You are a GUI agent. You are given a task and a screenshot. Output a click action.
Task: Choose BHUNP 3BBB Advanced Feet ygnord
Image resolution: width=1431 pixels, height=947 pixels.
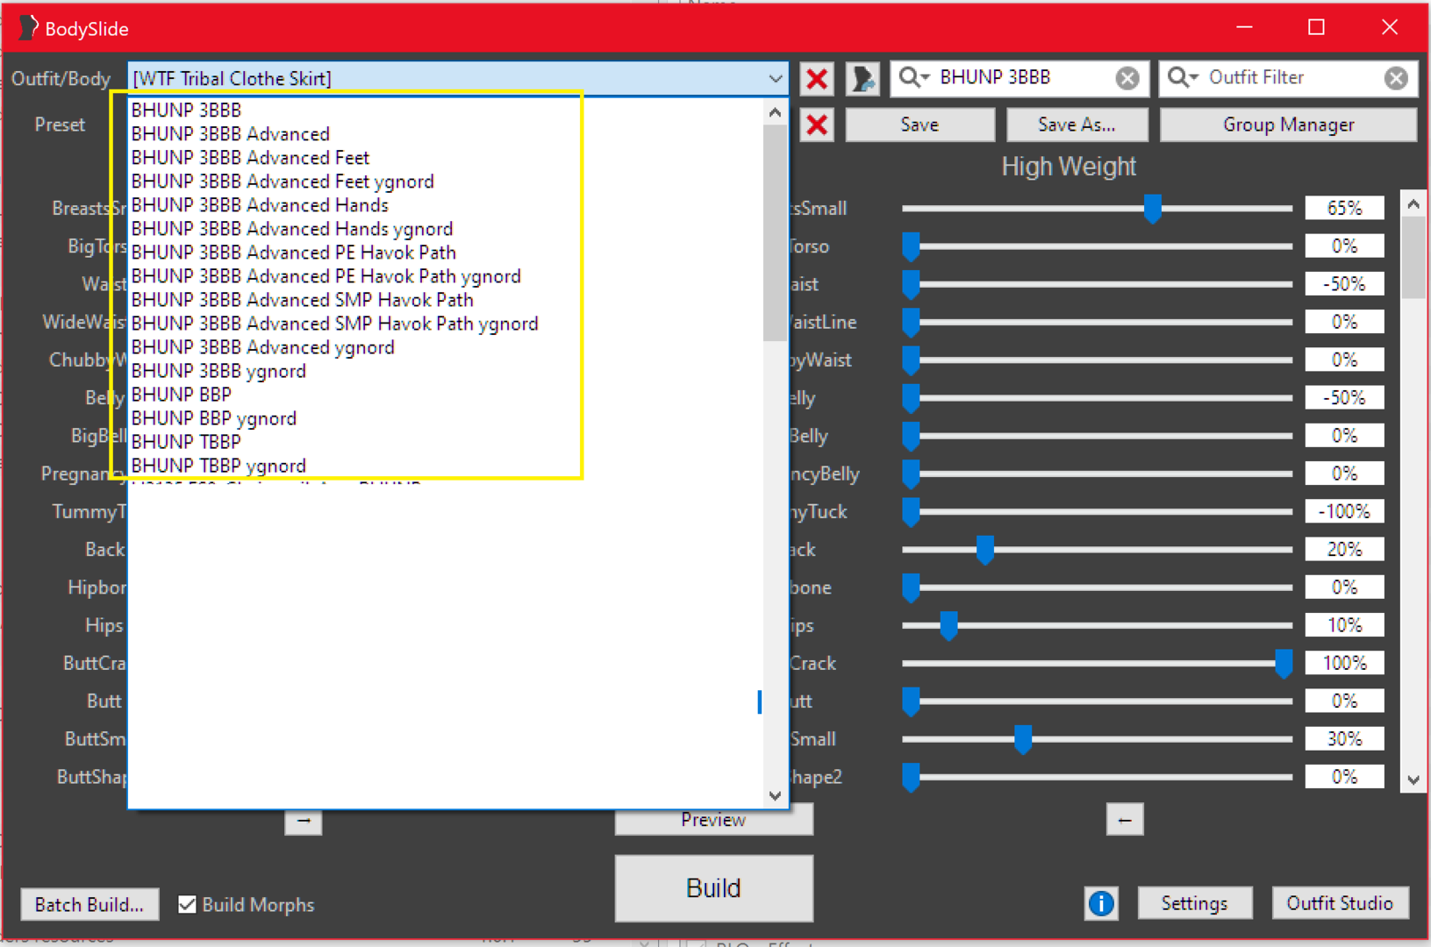tap(283, 182)
